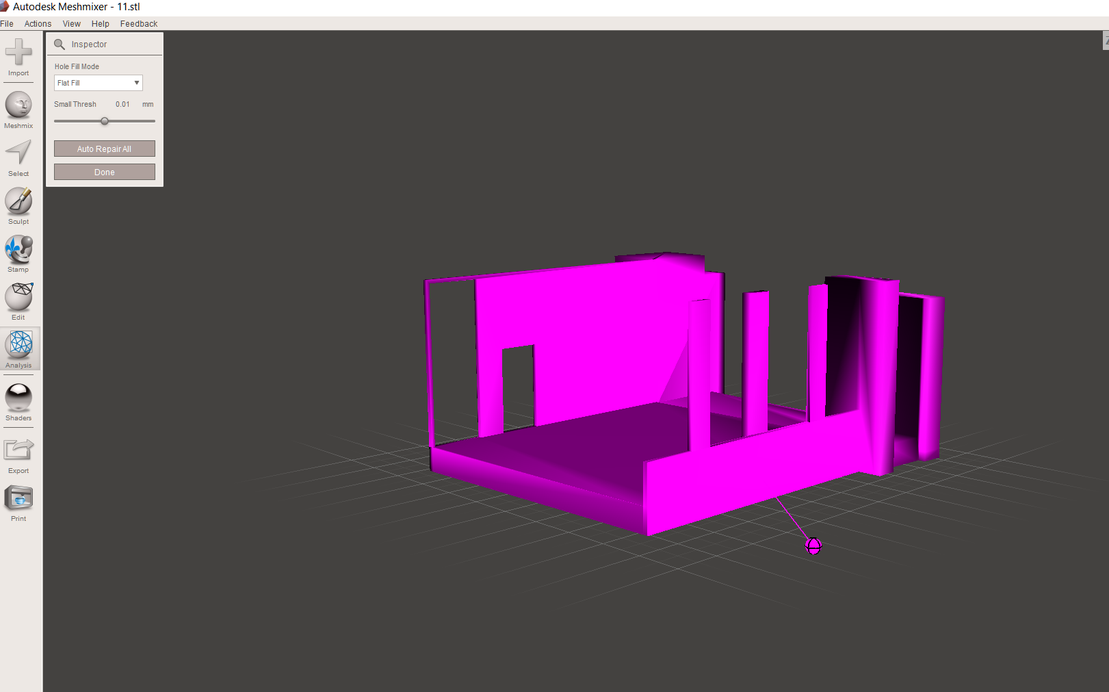Image resolution: width=1109 pixels, height=692 pixels.
Task: Open the Import tool
Action: [x=18, y=57]
